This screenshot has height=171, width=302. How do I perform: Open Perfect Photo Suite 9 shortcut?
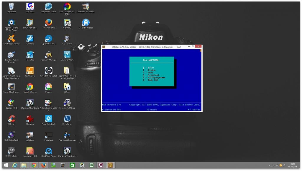pos(49,71)
